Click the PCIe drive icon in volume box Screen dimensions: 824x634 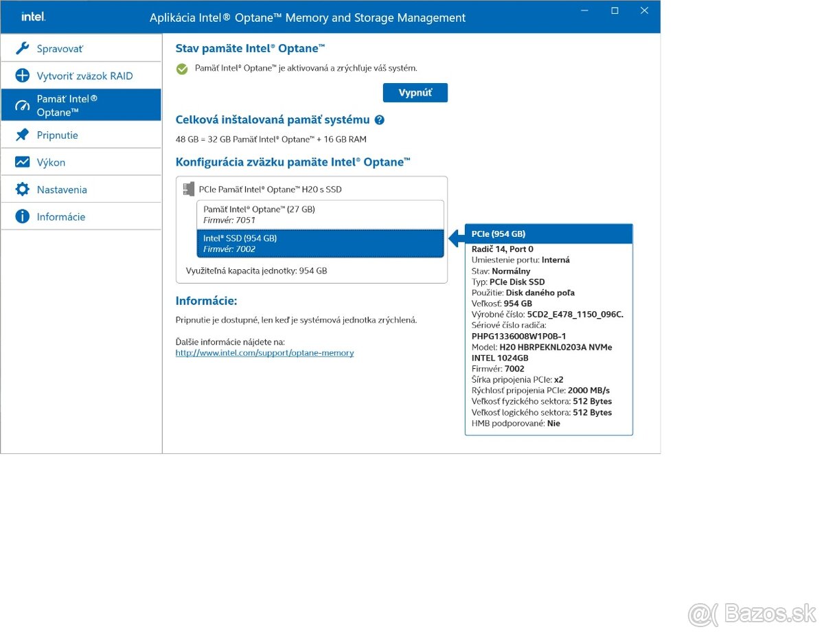click(x=188, y=189)
